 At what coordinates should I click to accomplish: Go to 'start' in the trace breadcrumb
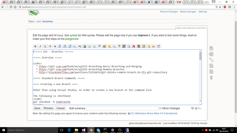38,21
